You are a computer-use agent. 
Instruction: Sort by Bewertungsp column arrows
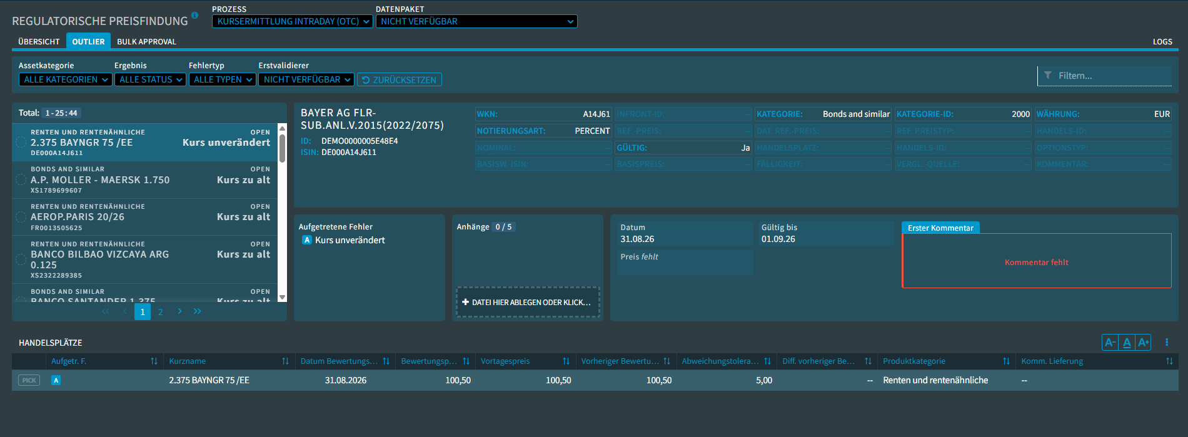(466, 361)
